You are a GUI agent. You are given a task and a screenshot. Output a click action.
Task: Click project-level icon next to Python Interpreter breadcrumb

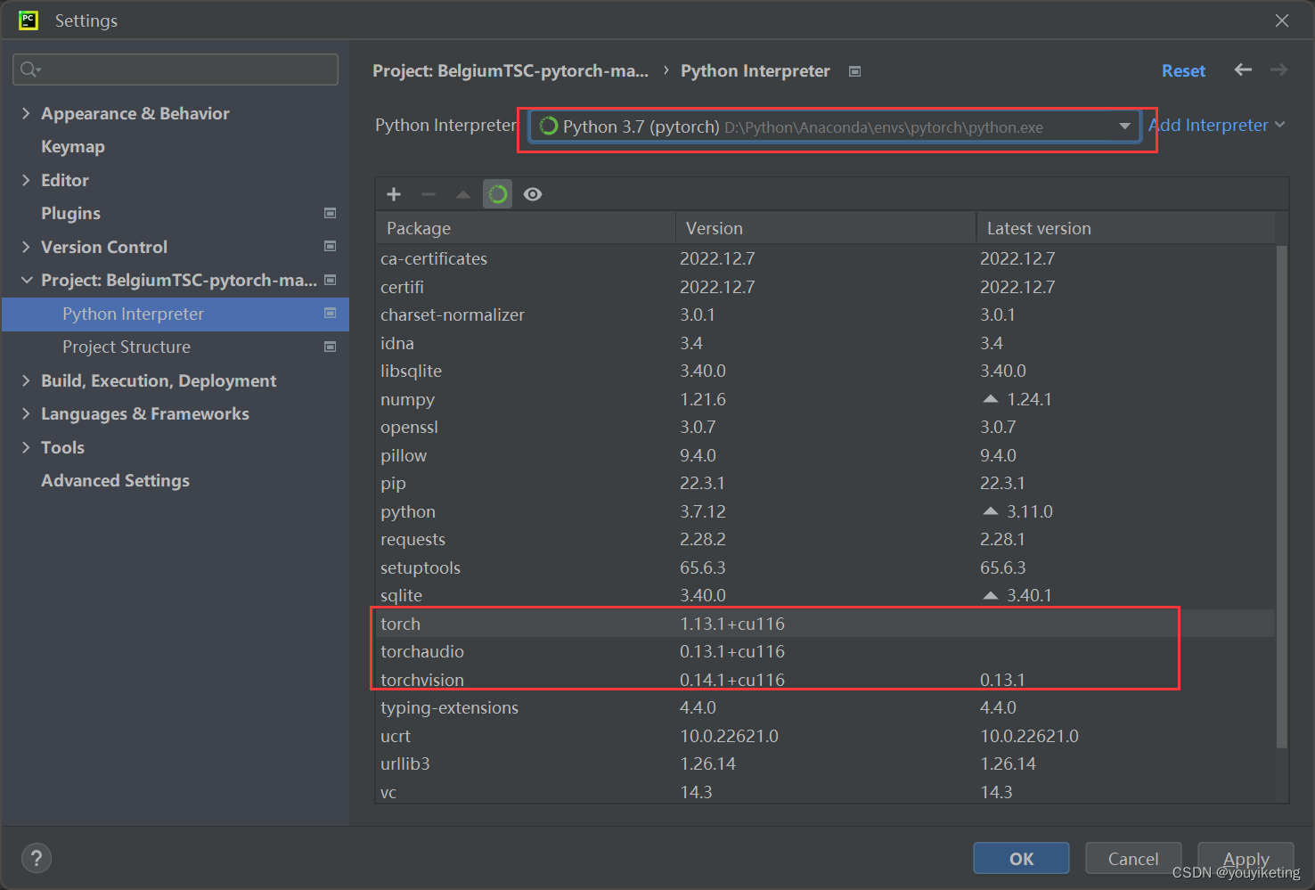(x=855, y=71)
